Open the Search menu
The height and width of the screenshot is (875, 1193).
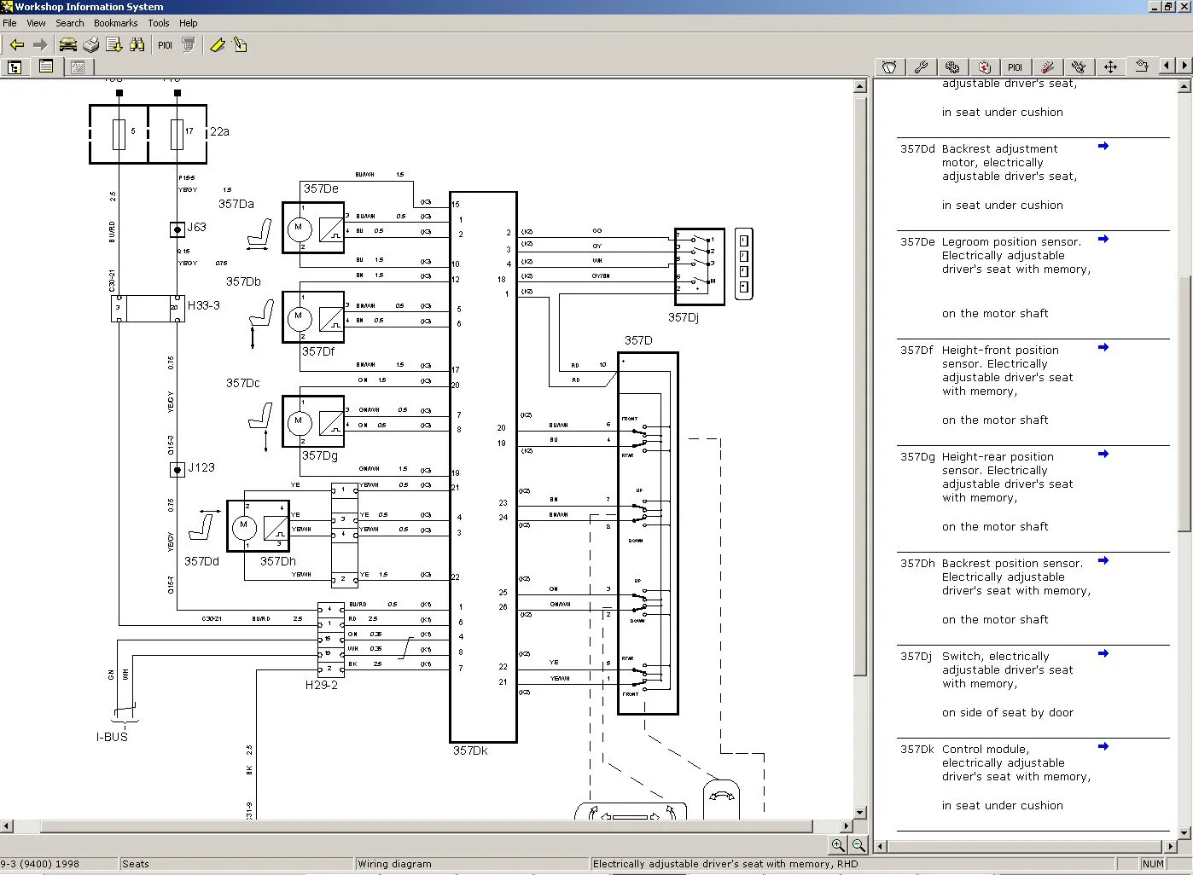pyautogui.click(x=70, y=23)
